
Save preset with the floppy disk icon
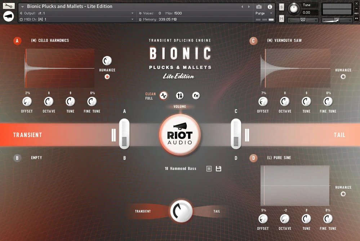coord(219,169)
